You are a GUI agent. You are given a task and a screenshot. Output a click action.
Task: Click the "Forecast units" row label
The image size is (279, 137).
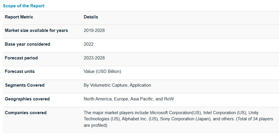20,71
